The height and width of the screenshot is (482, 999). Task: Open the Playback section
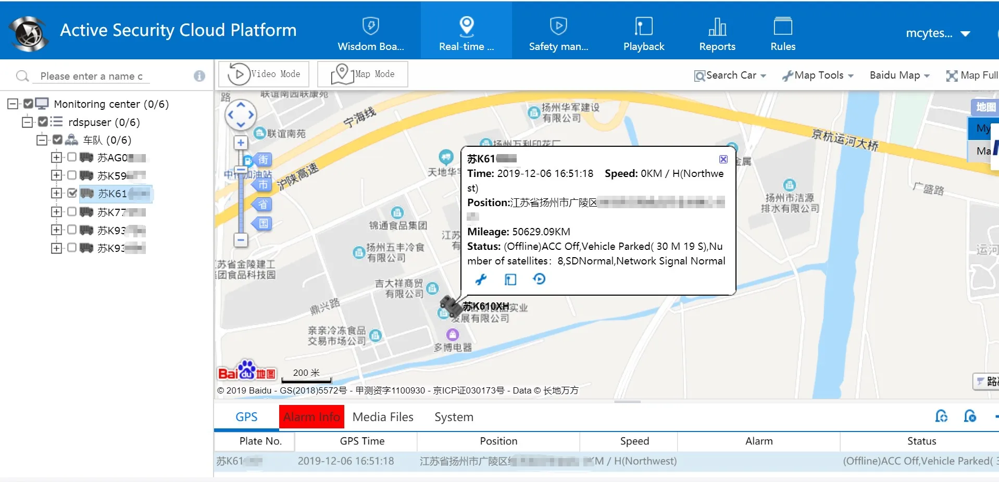[x=644, y=33]
